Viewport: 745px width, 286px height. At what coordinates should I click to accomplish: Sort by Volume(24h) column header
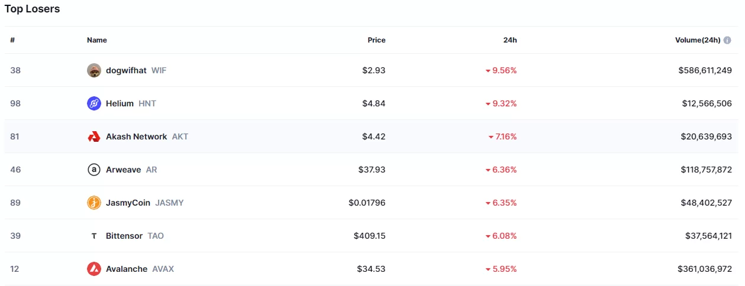tap(697, 40)
